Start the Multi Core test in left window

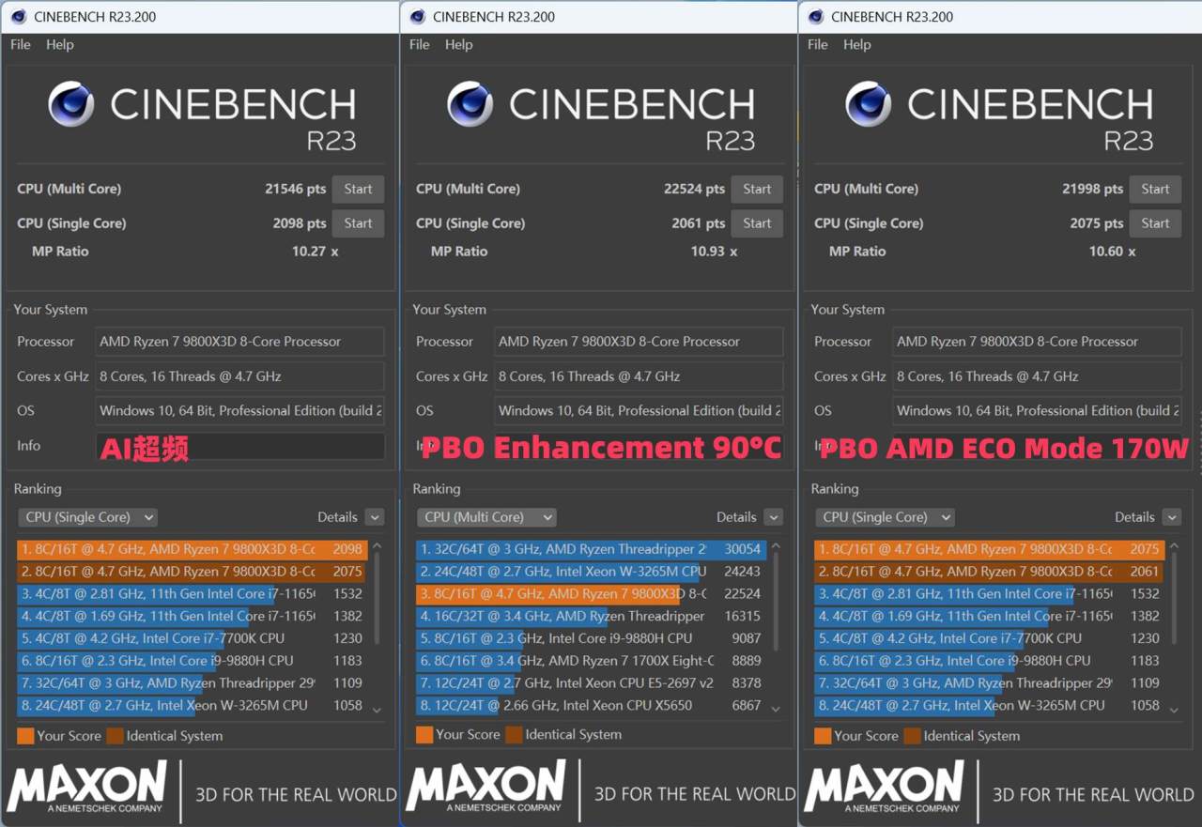[x=358, y=189]
